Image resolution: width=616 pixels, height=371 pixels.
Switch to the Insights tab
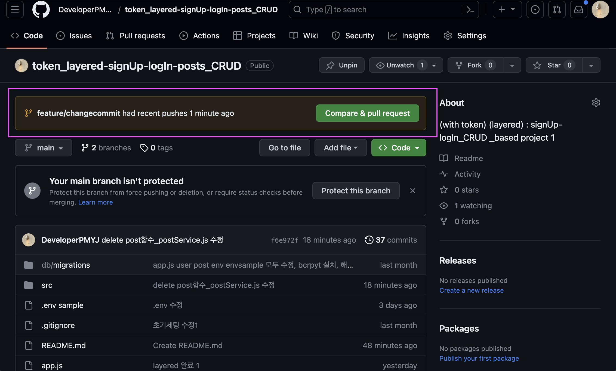(409, 36)
